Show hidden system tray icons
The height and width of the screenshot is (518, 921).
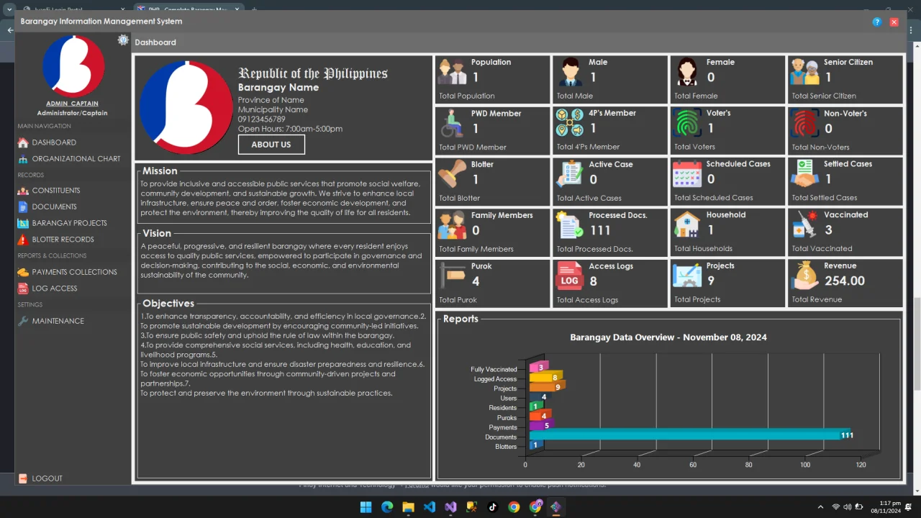(820, 506)
